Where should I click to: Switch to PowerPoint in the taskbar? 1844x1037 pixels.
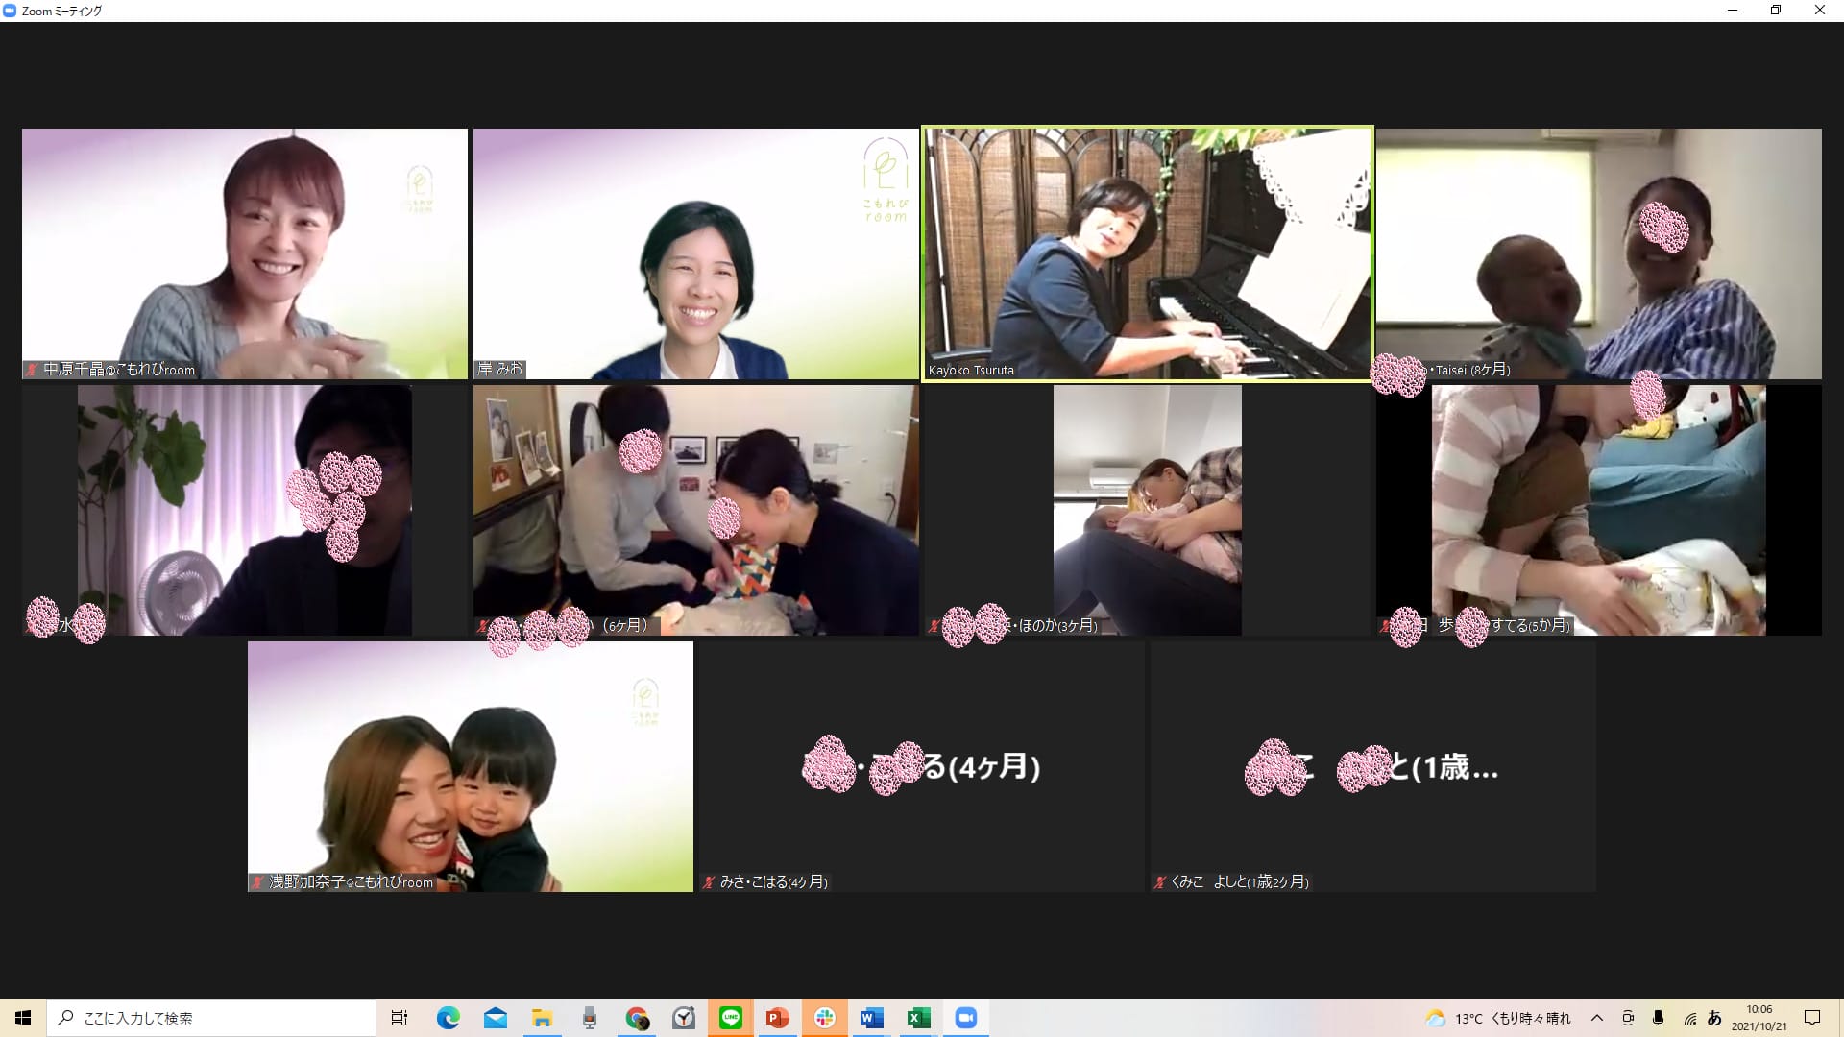point(778,1018)
